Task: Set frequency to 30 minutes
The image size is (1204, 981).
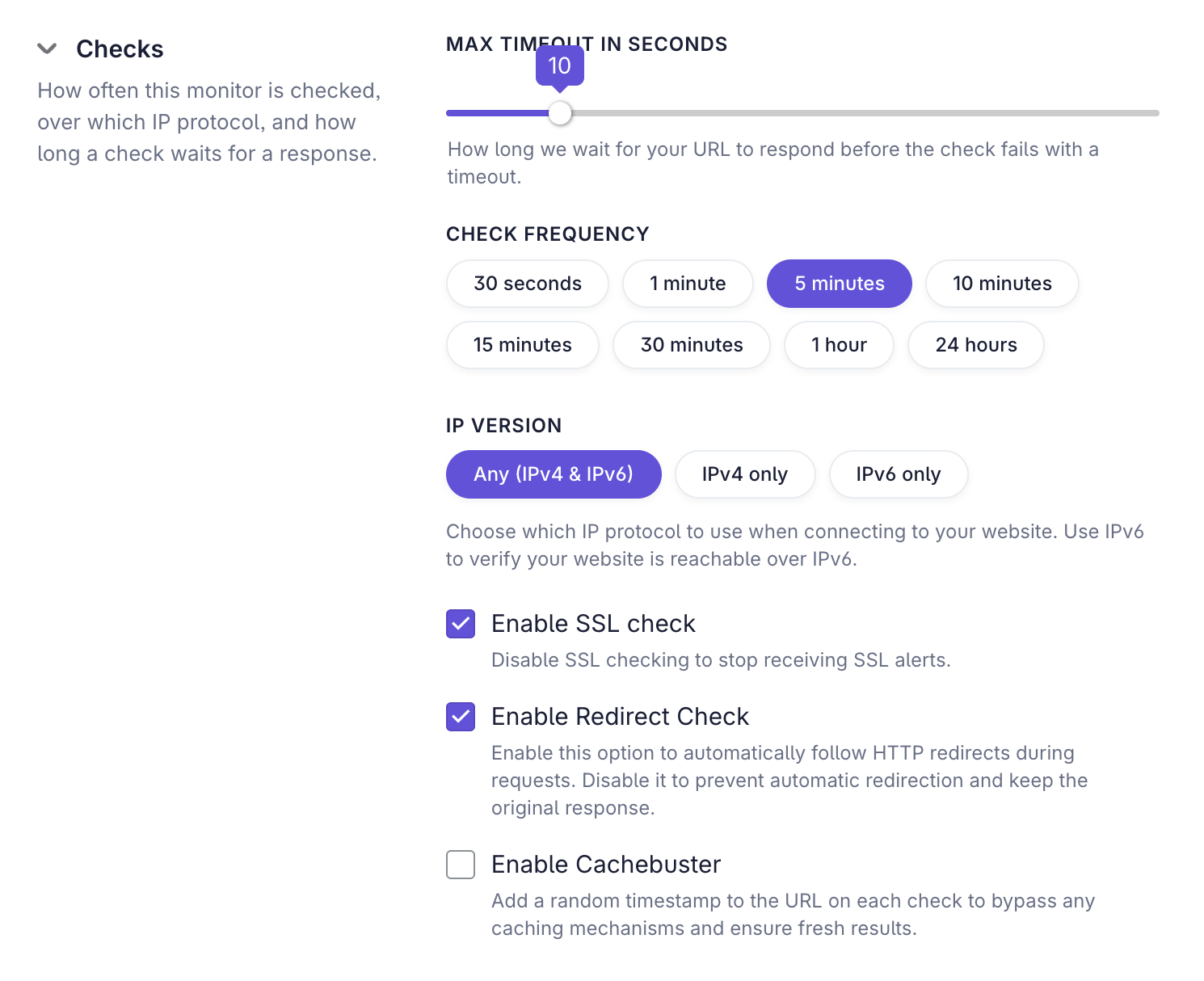Action: tap(692, 345)
